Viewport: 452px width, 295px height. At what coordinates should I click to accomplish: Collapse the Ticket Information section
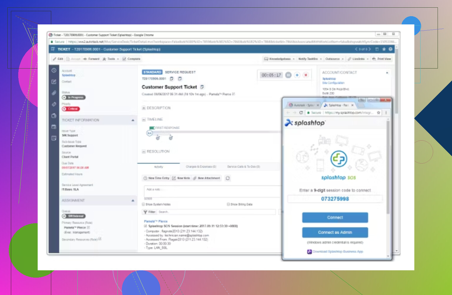point(133,120)
